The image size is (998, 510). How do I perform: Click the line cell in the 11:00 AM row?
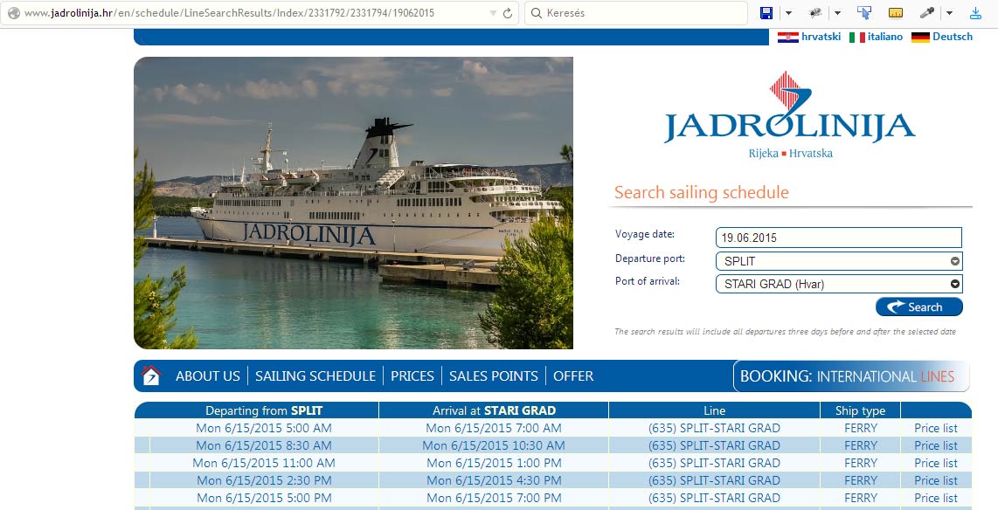(x=714, y=463)
